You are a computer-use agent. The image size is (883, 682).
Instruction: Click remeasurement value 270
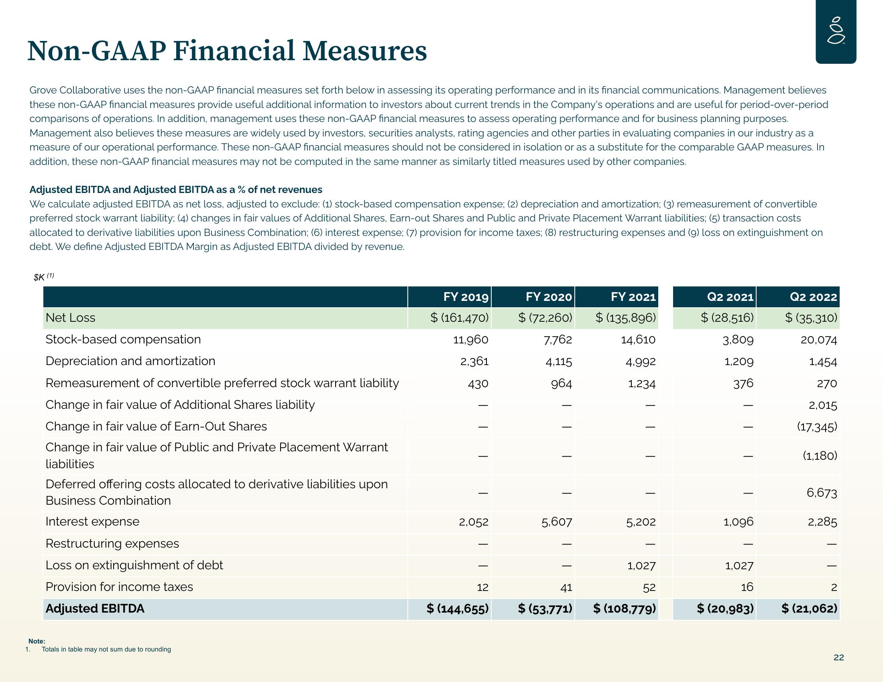(827, 384)
